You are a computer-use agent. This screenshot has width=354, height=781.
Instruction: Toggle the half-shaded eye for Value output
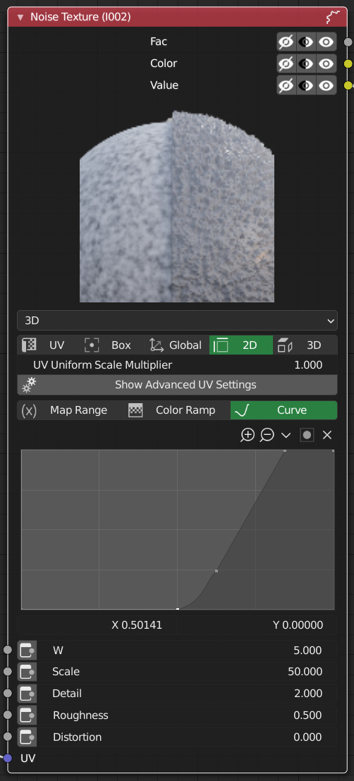tap(306, 86)
